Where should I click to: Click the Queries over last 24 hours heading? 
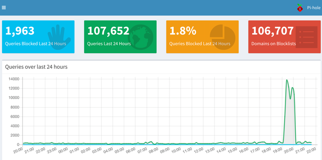click(36, 67)
